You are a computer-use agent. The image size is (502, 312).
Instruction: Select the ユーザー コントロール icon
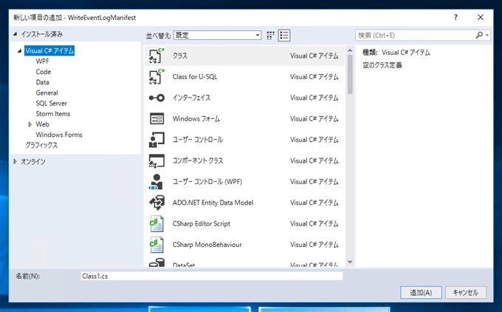(157, 140)
